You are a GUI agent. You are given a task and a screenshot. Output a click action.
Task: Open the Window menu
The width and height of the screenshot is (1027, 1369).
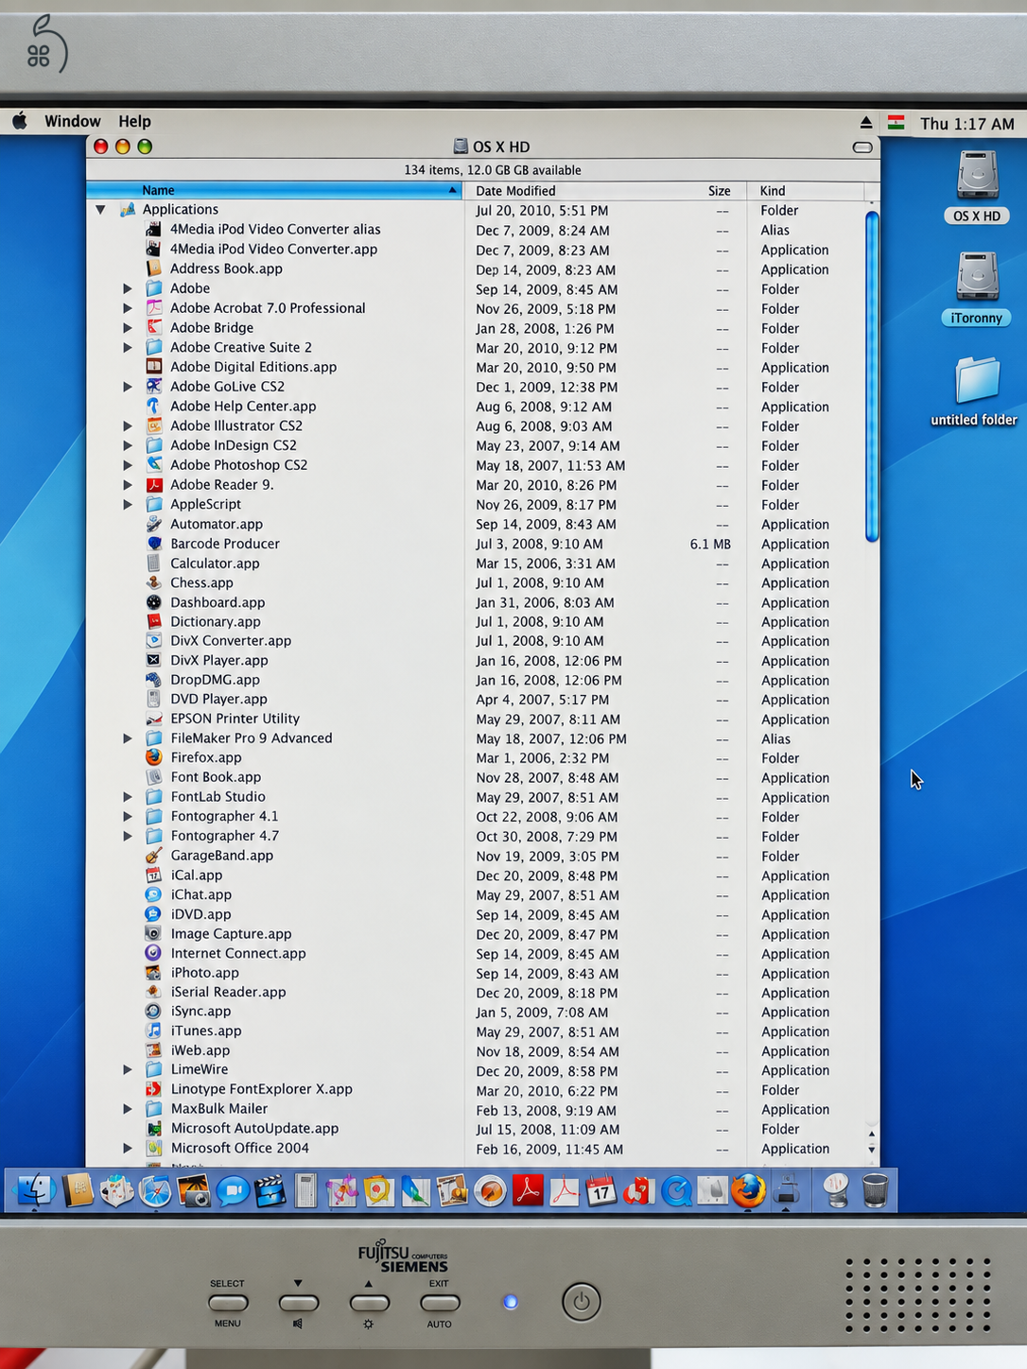(73, 121)
